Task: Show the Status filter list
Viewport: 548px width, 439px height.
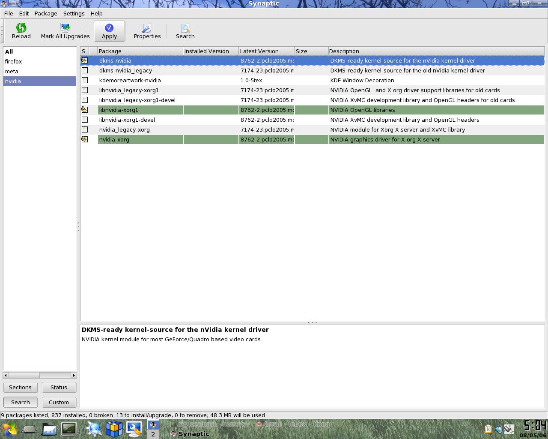Action: (59, 387)
